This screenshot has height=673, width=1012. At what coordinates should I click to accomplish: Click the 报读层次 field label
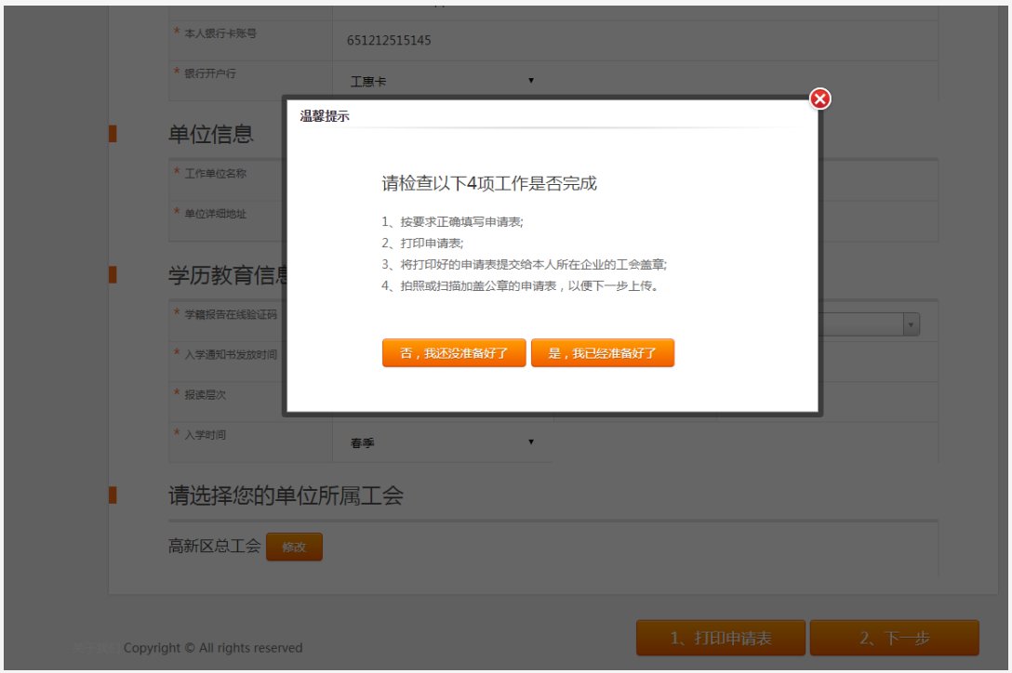205,394
